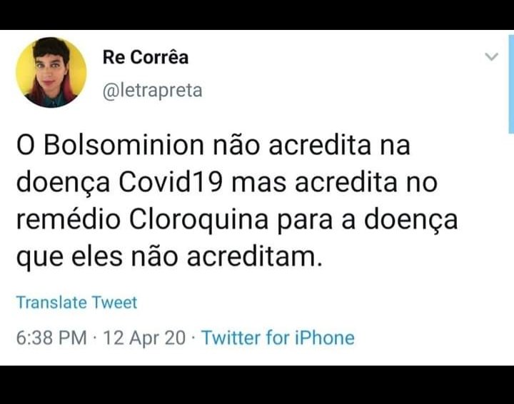Select the word Bolsominion in the tweet
This screenshot has height=404, width=514.
124,145
